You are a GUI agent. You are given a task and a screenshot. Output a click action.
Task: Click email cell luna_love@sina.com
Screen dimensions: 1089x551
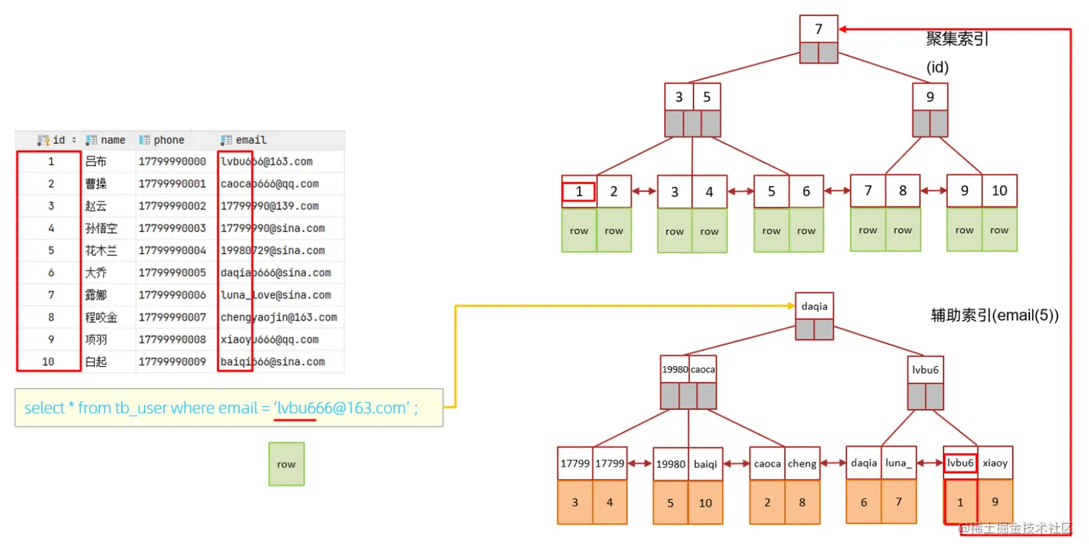click(x=276, y=296)
